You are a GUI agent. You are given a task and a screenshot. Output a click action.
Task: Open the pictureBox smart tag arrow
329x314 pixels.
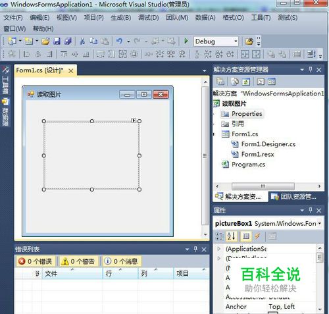click(x=134, y=120)
